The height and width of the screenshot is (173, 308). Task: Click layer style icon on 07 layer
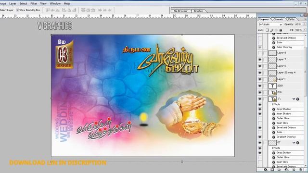pyautogui.click(x=297, y=143)
